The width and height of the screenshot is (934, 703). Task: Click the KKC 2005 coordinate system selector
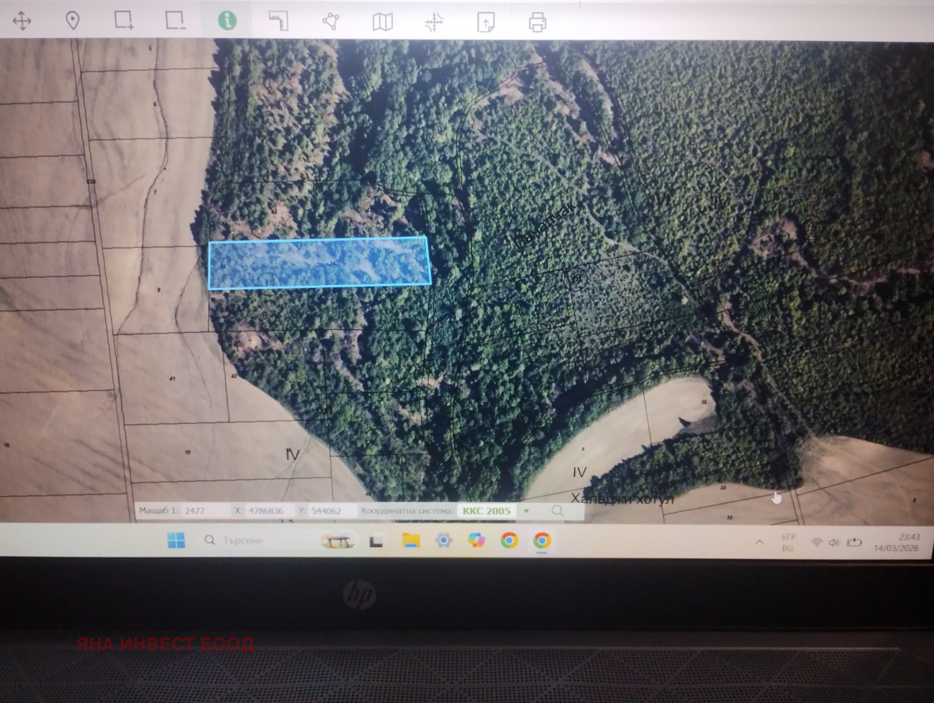486,511
